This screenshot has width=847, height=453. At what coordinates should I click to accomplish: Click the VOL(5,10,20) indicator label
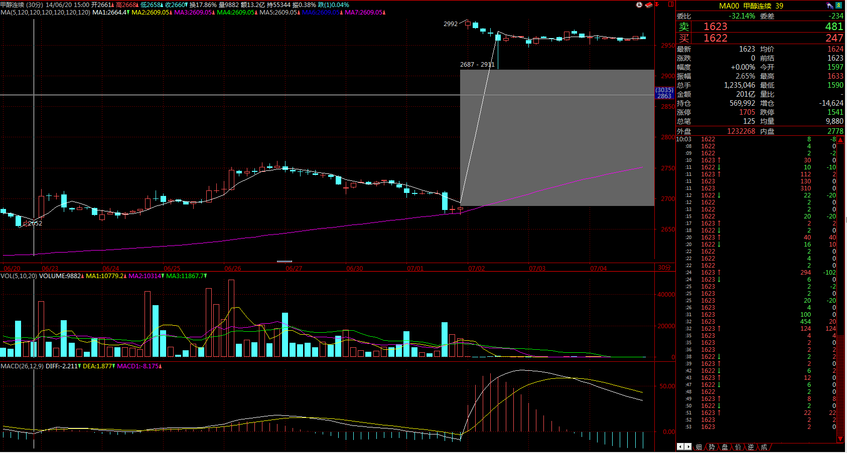pyautogui.click(x=19, y=276)
